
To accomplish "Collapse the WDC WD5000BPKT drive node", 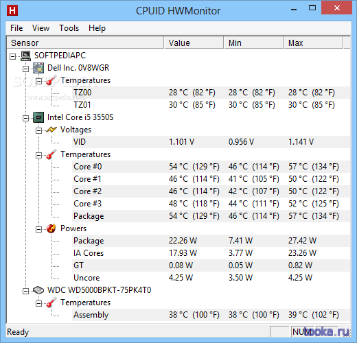I will pos(25,291).
